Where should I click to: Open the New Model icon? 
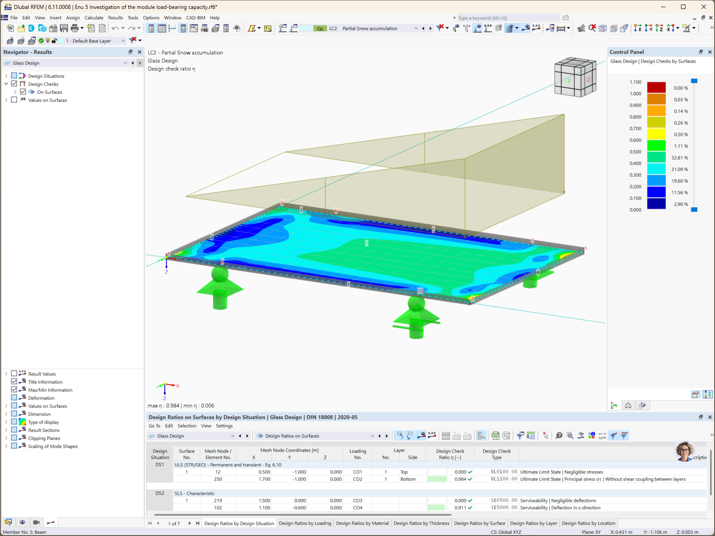[x=10, y=28]
